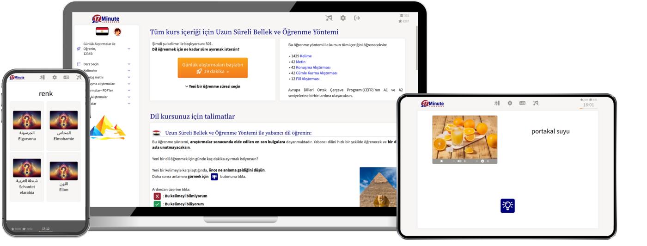Click the pyramid and sphinx photo
The width and height of the screenshot is (647, 246).
pyautogui.click(x=378, y=187)
